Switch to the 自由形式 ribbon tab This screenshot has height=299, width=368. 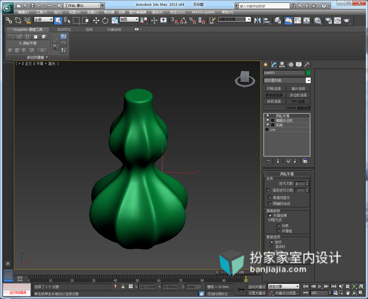click(x=64, y=30)
